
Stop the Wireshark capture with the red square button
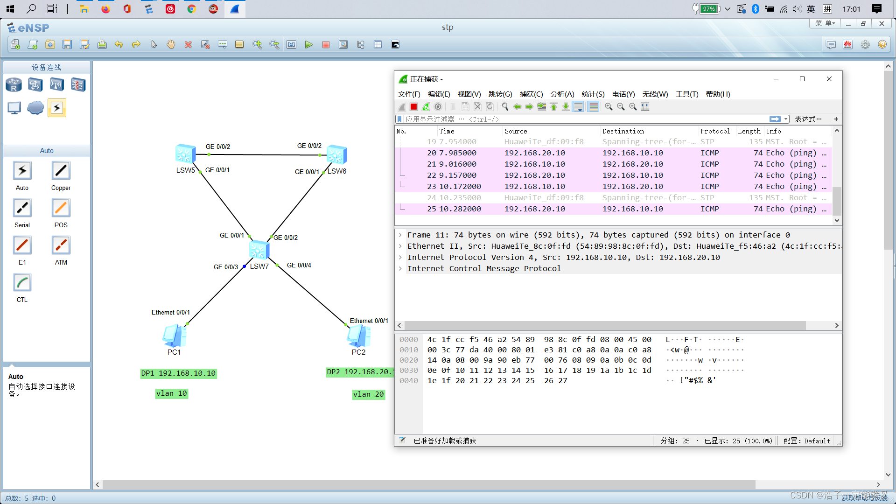[x=413, y=107]
